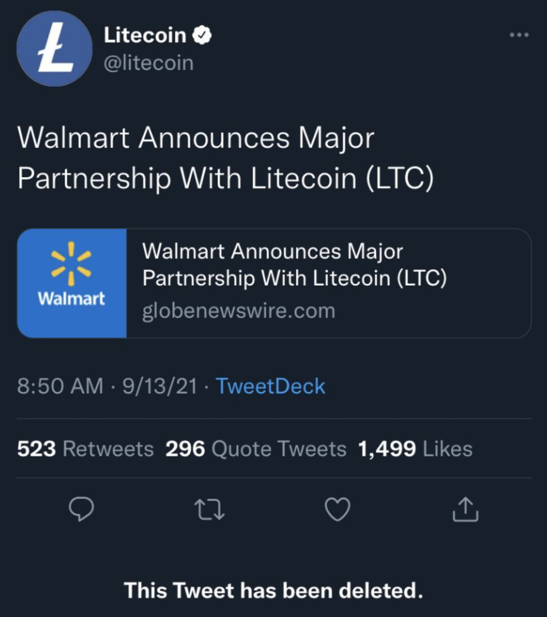Click the 8:50 AM timestamp
Screen dimensions: 547x617
click(60, 386)
